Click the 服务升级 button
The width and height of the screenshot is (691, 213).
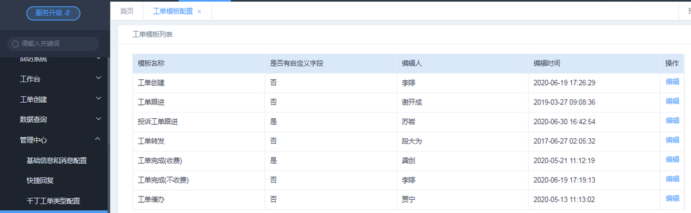pos(53,14)
